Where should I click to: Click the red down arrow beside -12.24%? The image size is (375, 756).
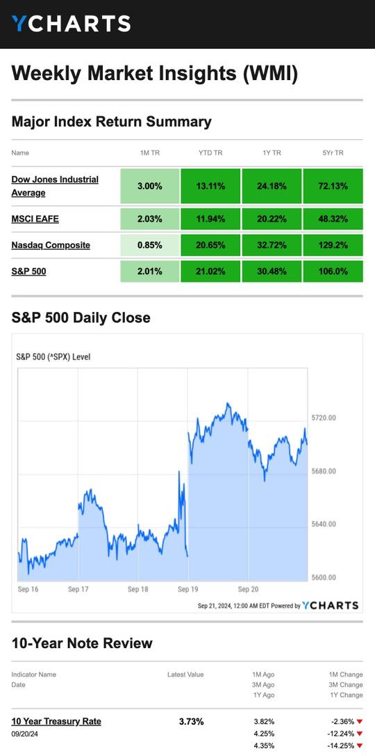pyautogui.click(x=360, y=734)
